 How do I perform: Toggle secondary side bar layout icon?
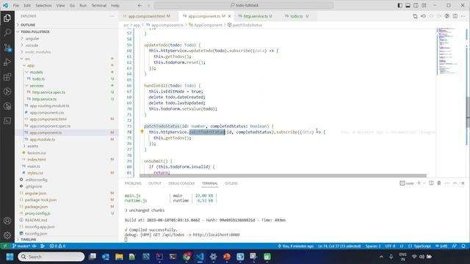point(416,5)
